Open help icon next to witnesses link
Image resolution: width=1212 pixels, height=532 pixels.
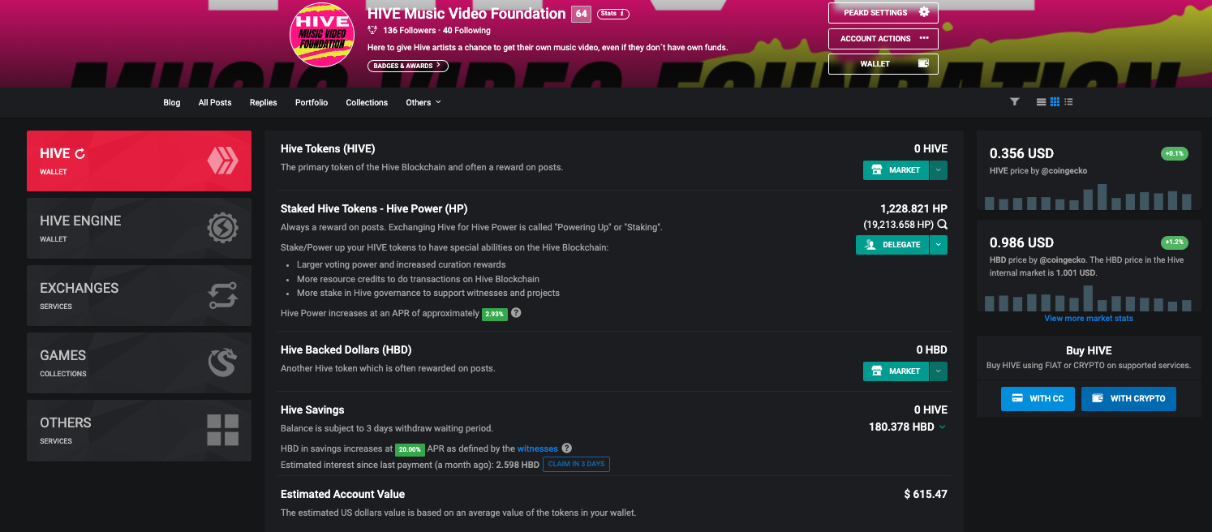567,448
